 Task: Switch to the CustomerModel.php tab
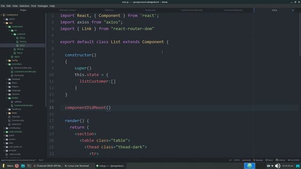coord(233,10)
